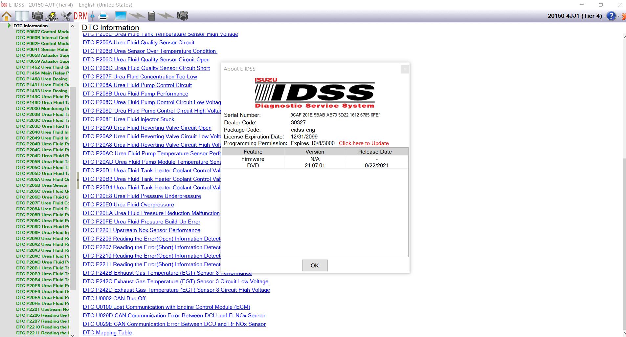Click the green arrow beside DTC Information
The height and width of the screenshot is (337, 626).
pyautogui.click(x=10, y=26)
